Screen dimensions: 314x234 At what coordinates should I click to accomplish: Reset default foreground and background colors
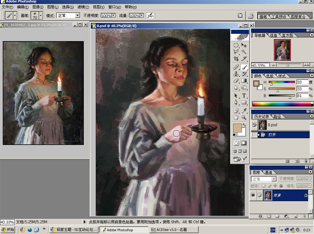coord(234,135)
